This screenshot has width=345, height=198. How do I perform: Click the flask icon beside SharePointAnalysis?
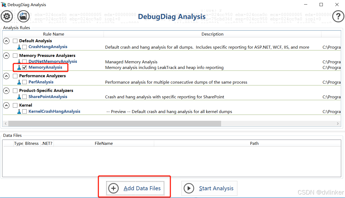pyautogui.click(x=19, y=97)
